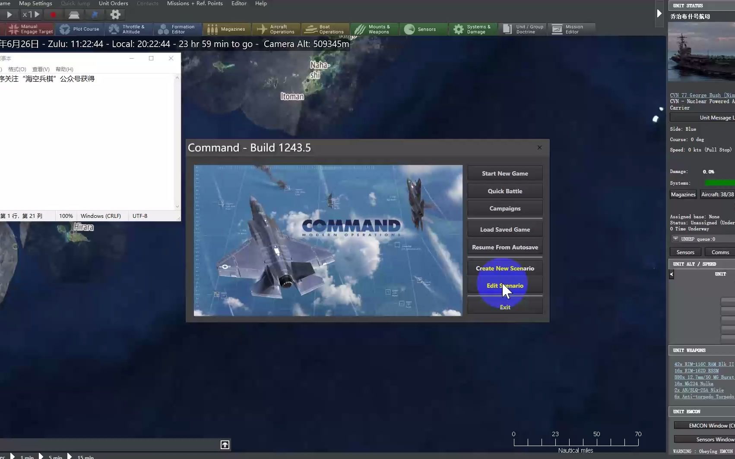This screenshot has width=735, height=459.
Task: Click the map layers icon in toolbar
Action: [x=74, y=15]
